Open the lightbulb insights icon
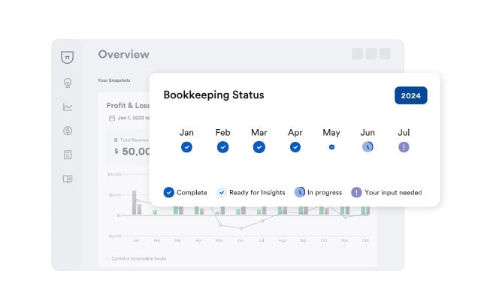This screenshot has width=484, height=301. tap(68, 83)
